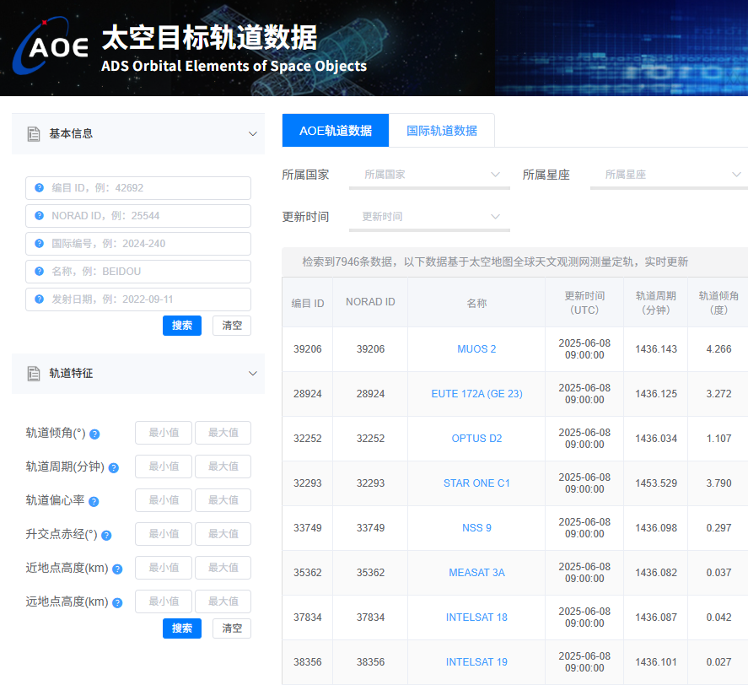Click the 编目 ID column header
The height and width of the screenshot is (685, 748).
[308, 303]
